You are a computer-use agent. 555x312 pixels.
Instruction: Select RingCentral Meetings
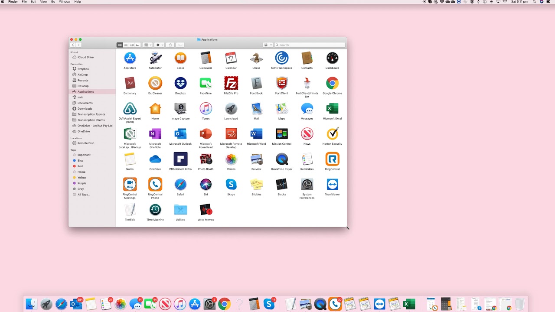tap(130, 184)
